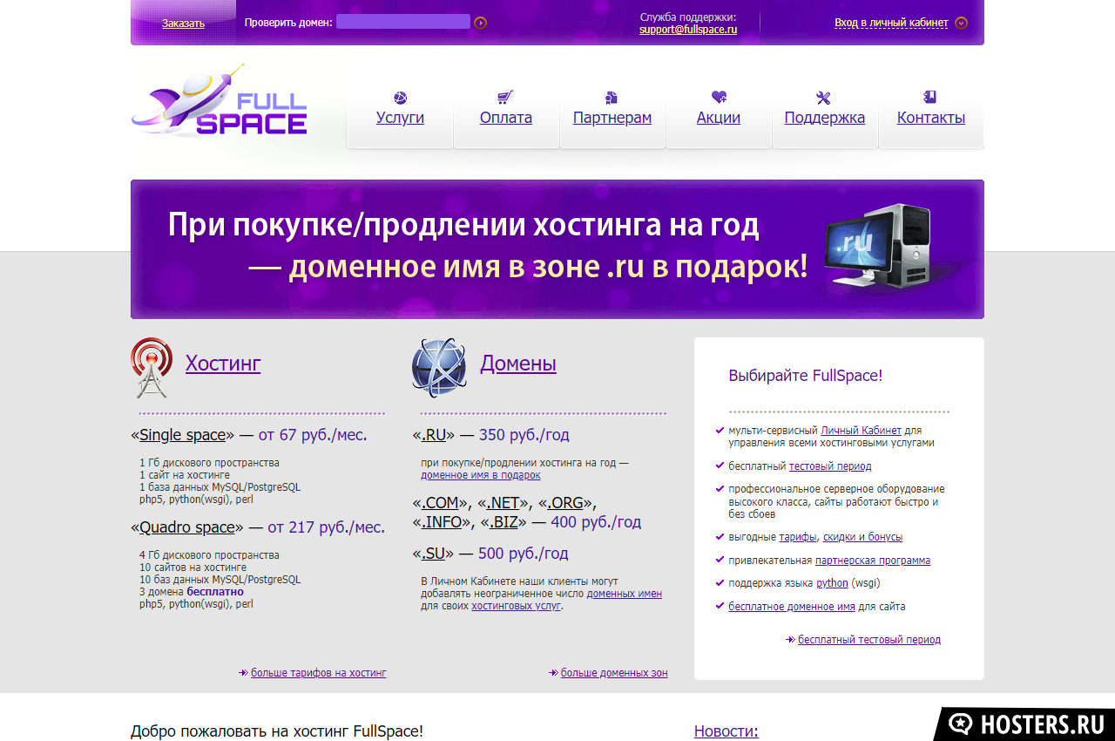This screenshot has height=741, width=1115.
Task: Expand the personal cabinet login arrow
Action: [x=961, y=23]
